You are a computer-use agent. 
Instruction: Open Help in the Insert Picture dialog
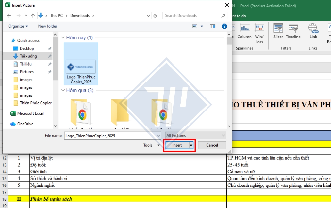(224, 26)
